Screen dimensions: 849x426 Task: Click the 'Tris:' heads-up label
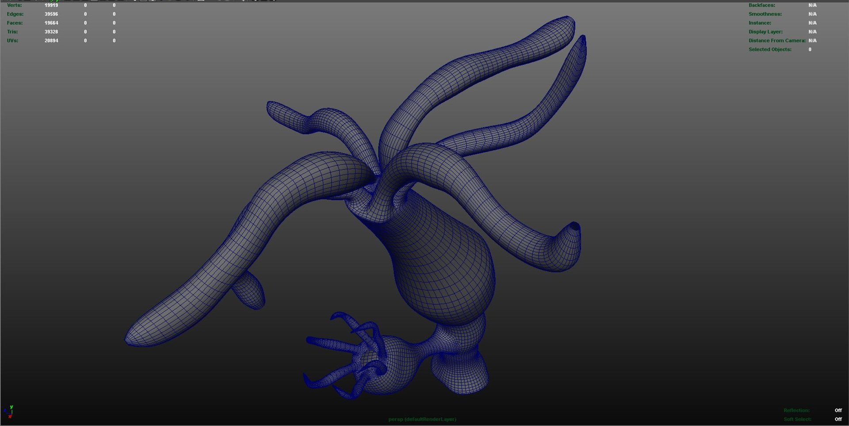(12, 32)
